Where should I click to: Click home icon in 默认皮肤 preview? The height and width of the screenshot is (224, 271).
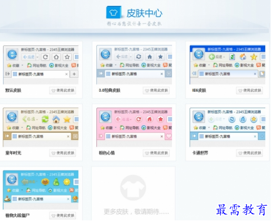[x=57, y=57]
